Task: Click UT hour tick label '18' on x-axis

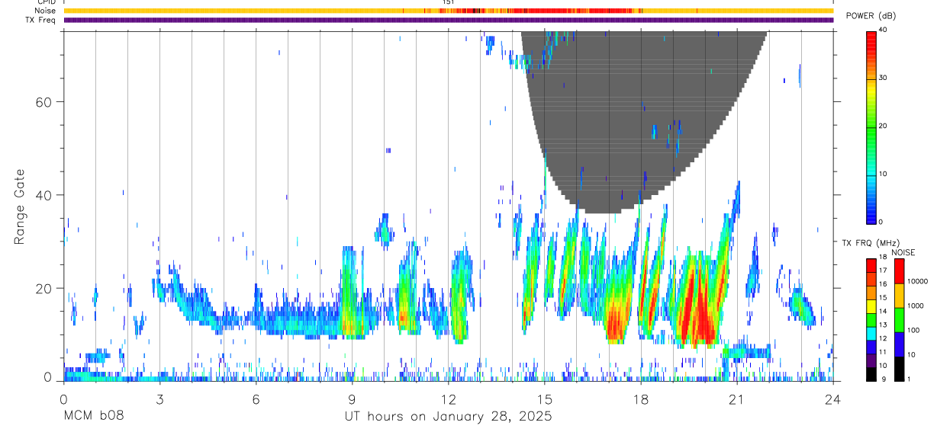Action: 640,398
